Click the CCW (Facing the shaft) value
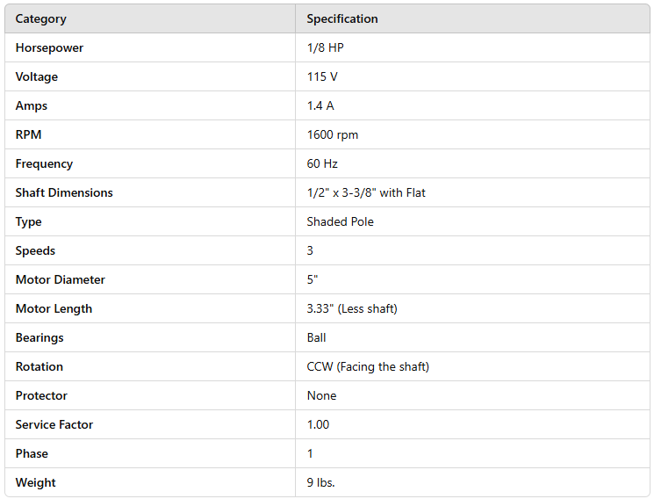 click(368, 366)
